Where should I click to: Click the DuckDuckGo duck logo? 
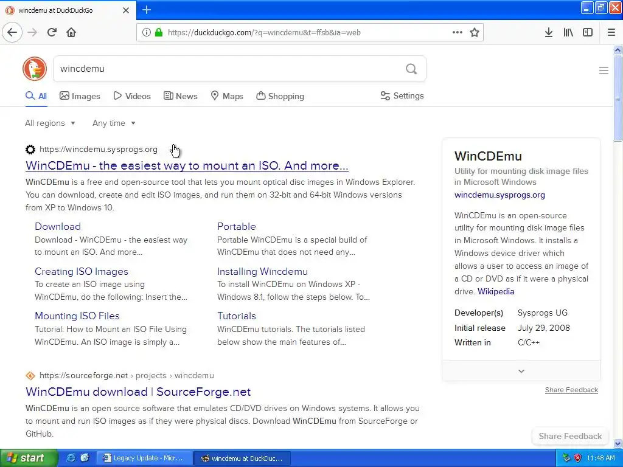tap(35, 69)
